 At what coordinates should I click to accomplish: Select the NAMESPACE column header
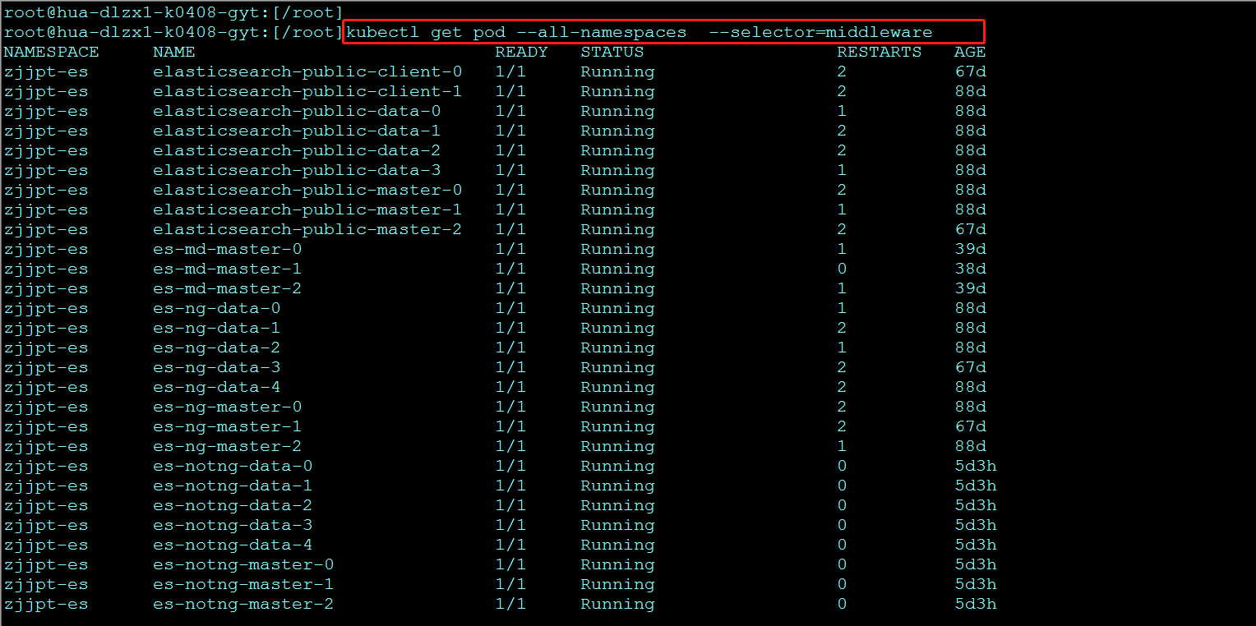point(51,52)
